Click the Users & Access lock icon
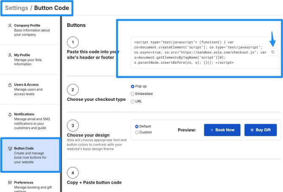 tap(10, 85)
